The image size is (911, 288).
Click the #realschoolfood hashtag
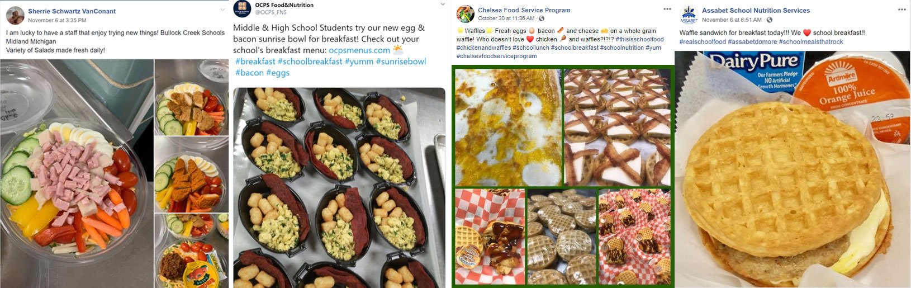coord(703,42)
